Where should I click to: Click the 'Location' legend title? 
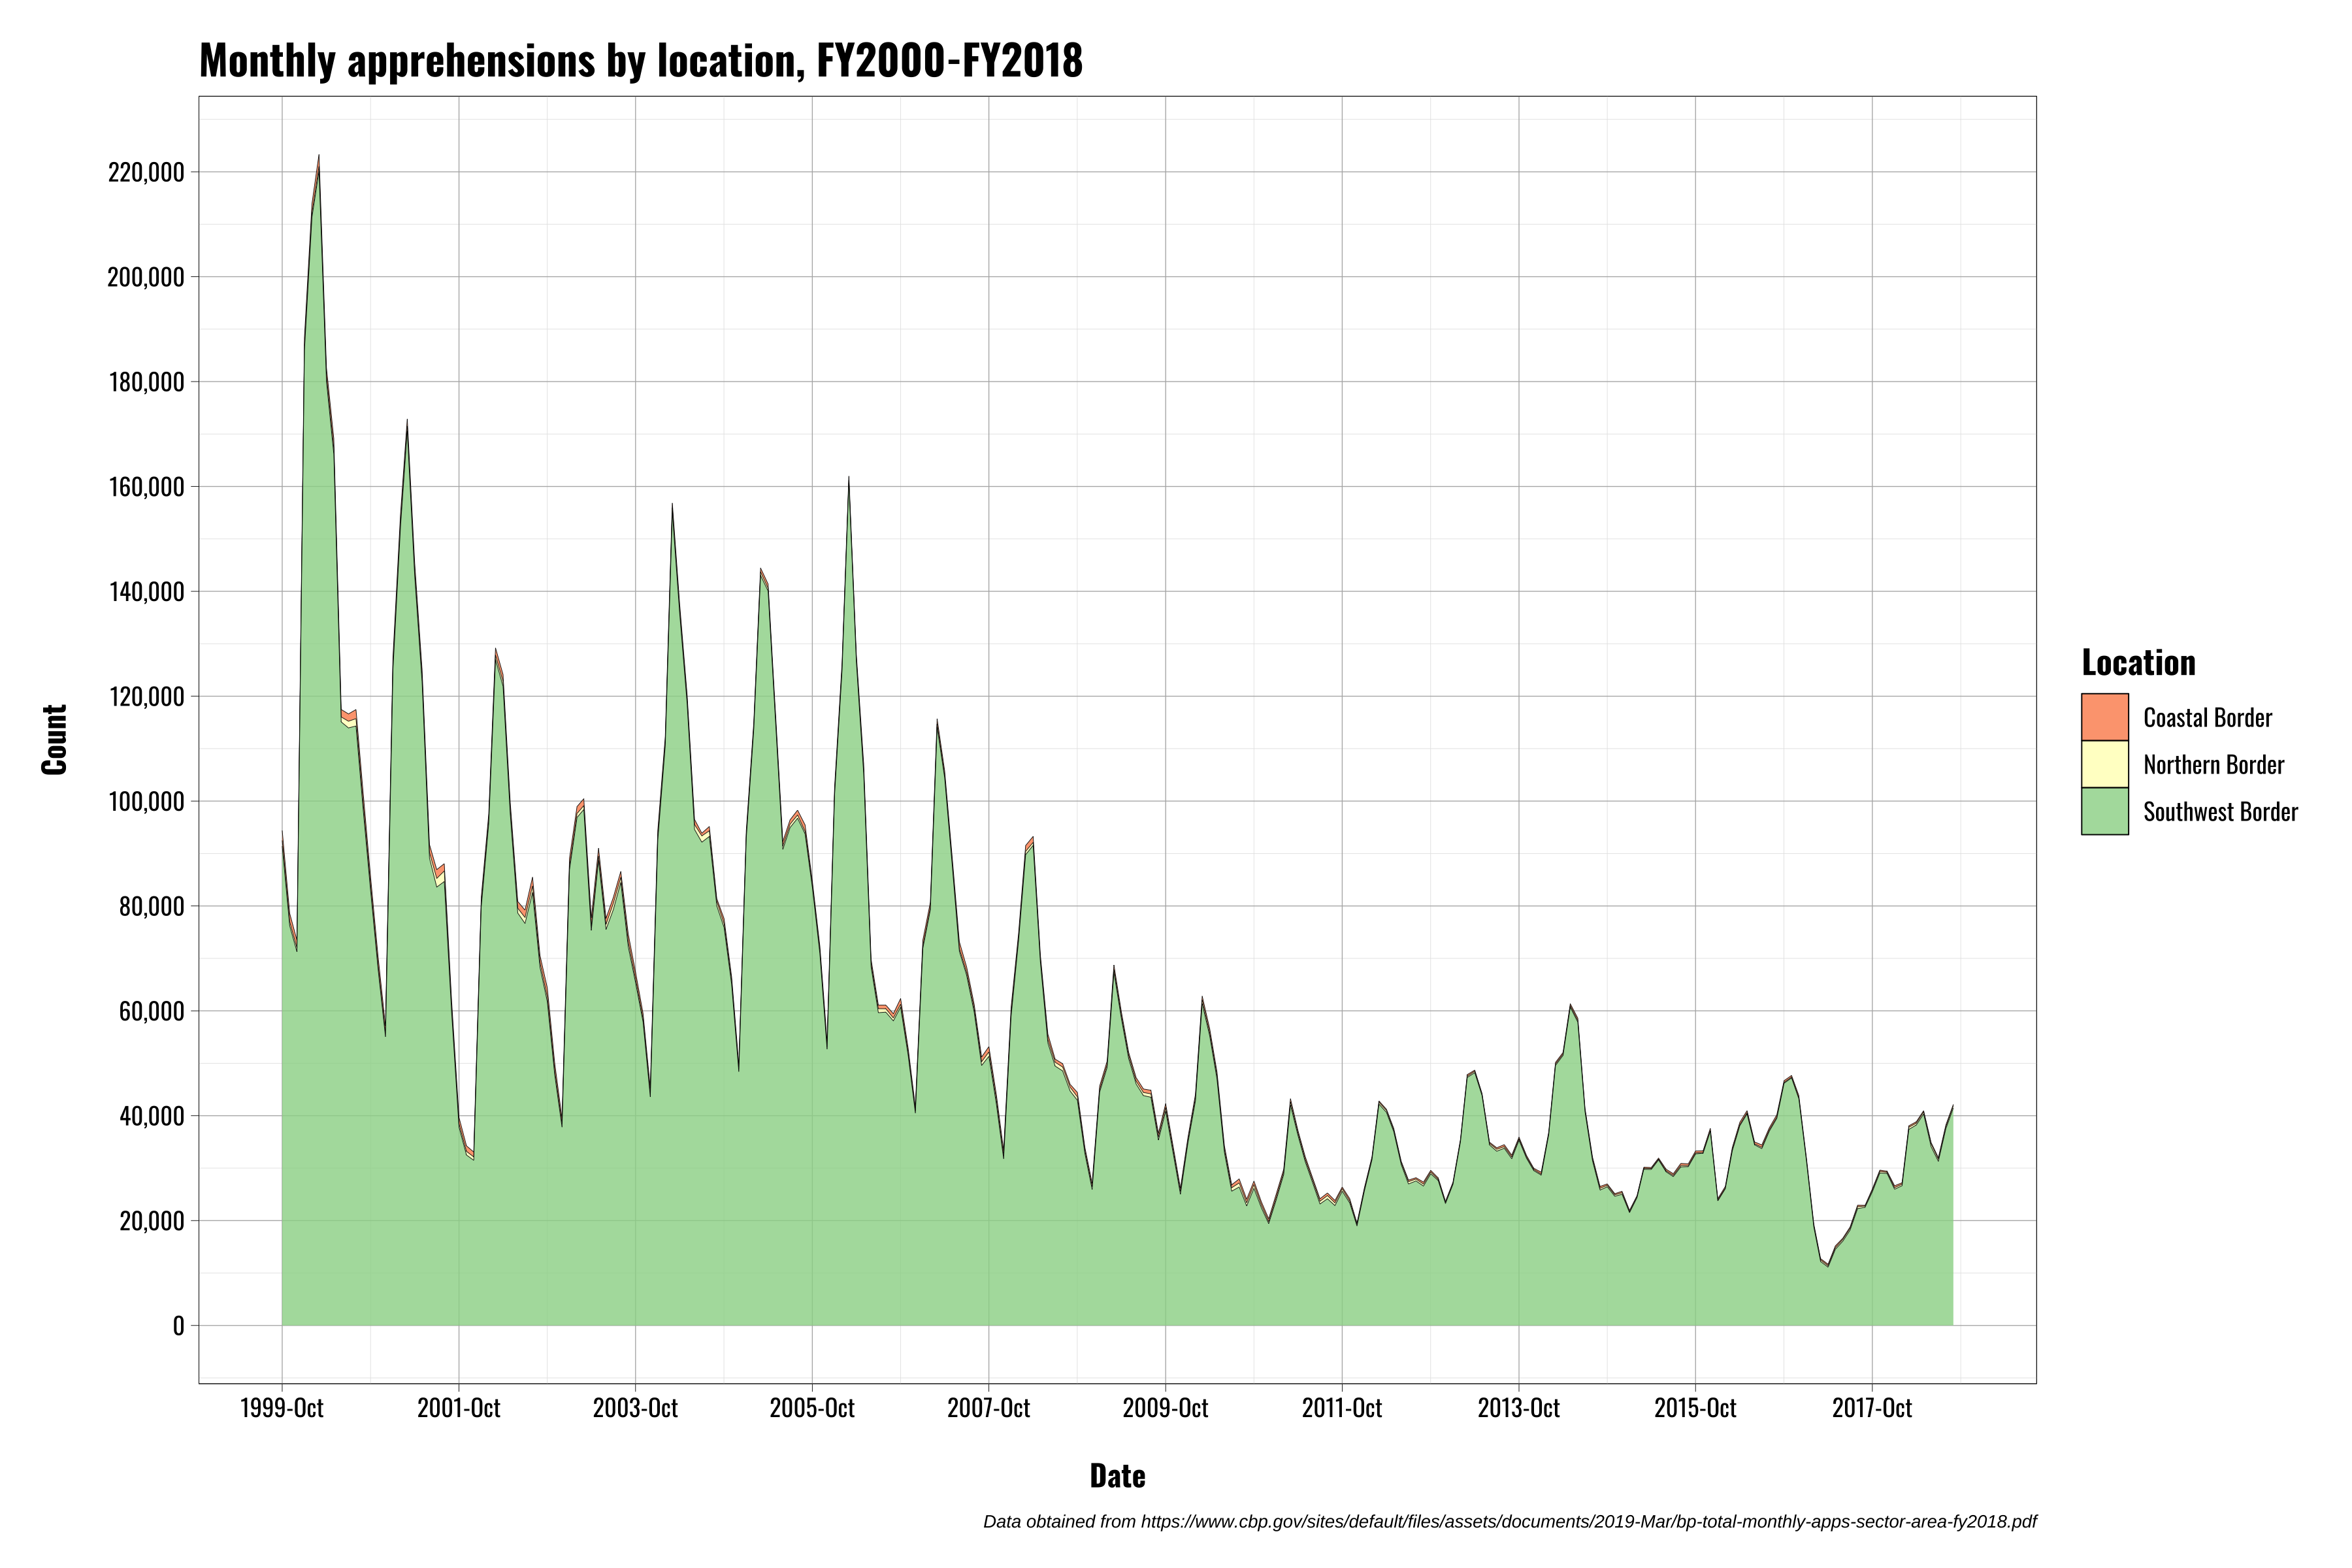[x=2138, y=663]
